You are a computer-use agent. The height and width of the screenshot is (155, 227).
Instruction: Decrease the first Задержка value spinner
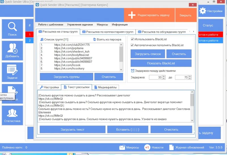click(164, 78)
